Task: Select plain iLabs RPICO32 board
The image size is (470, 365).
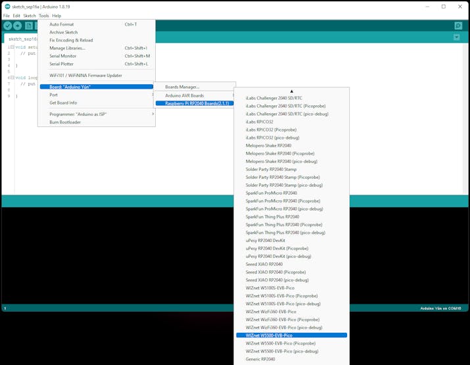Action: (291, 122)
